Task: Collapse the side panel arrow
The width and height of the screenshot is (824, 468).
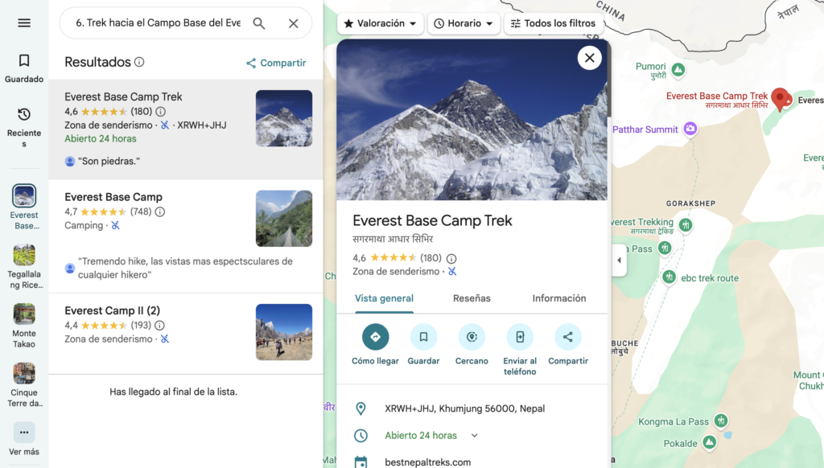Action: pyautogui.click(x=619, y=261)
